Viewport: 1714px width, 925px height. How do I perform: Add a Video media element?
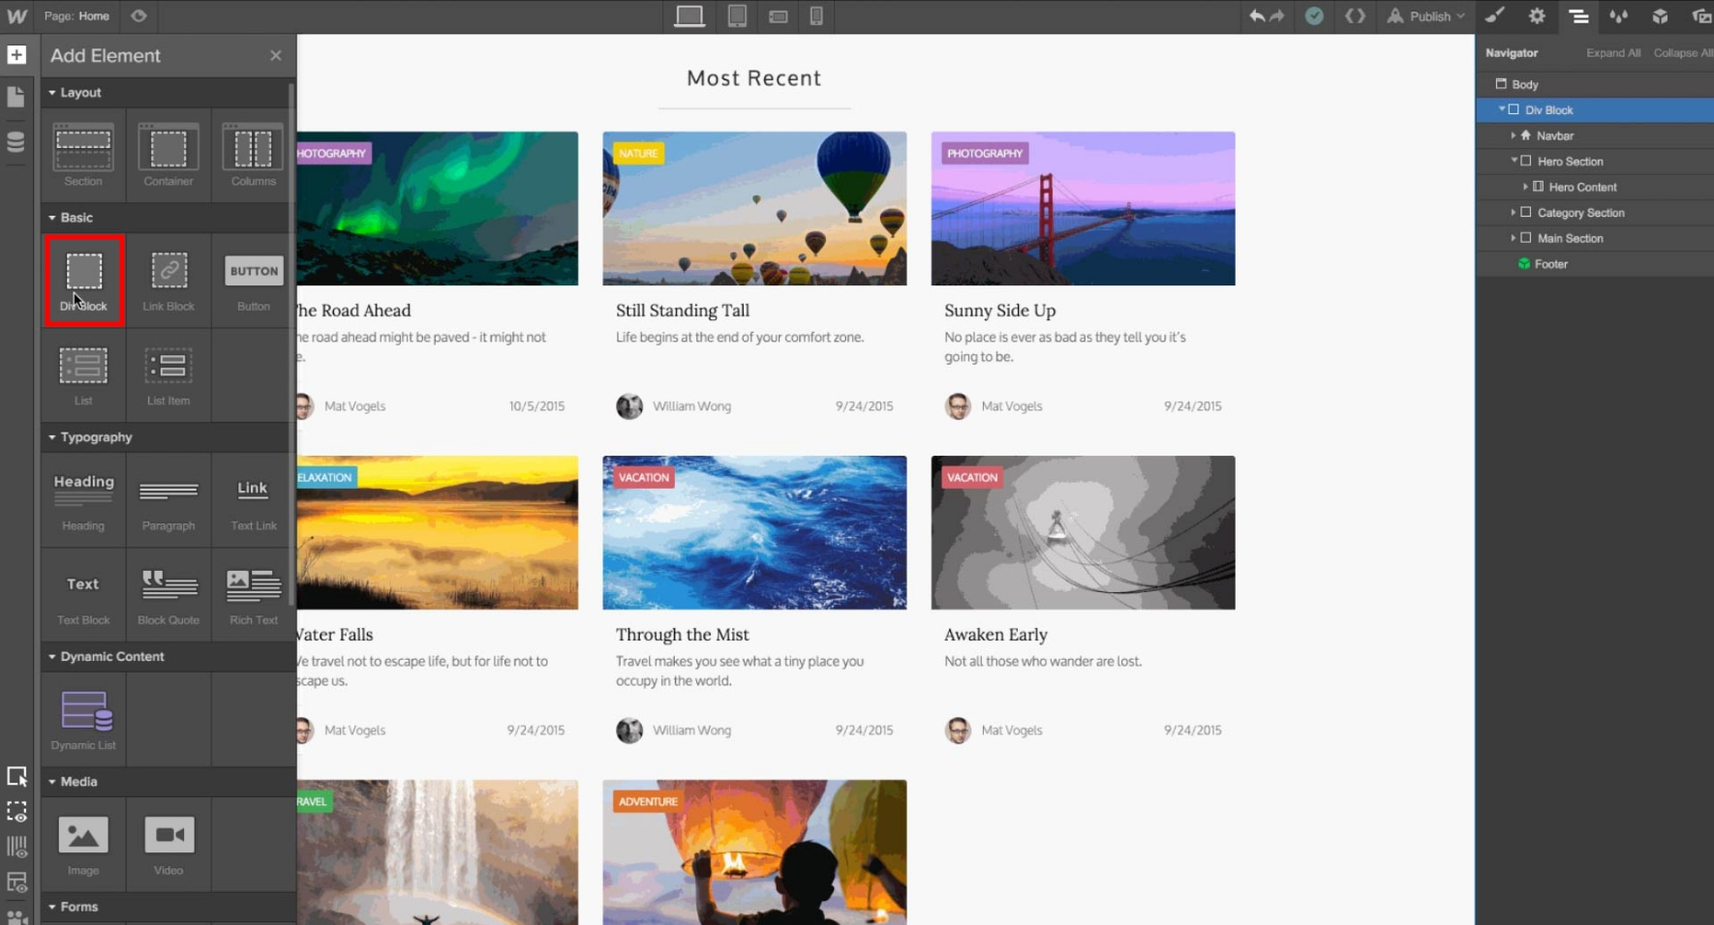(168, 845)
